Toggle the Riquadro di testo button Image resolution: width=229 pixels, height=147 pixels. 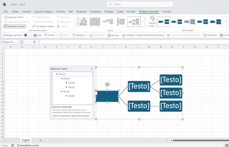click(15, 26)
